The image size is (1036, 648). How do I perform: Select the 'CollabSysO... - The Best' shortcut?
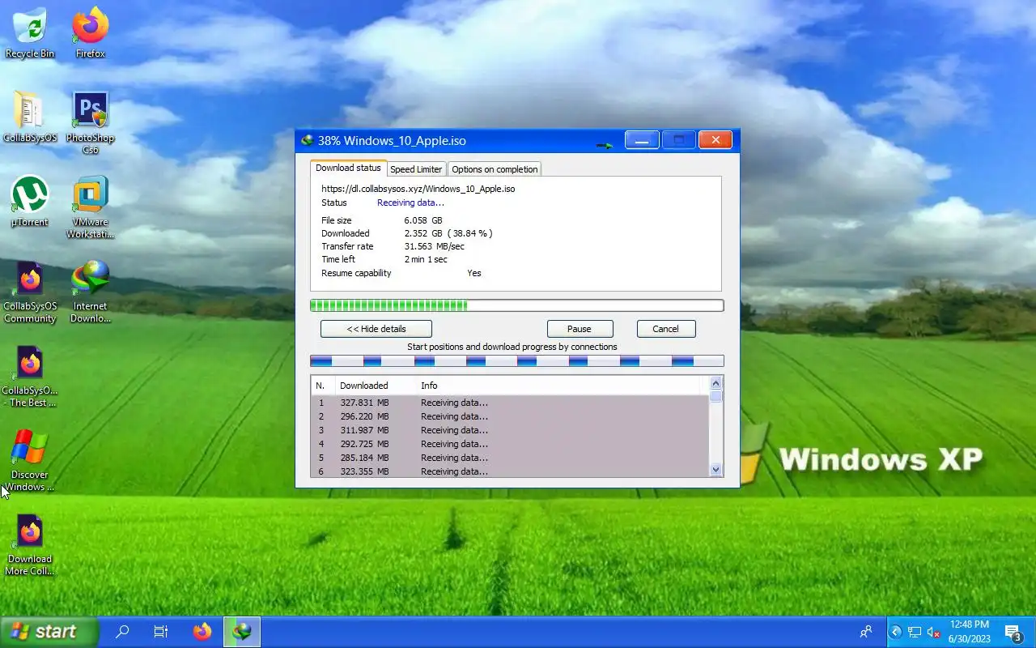click(30, 376)
